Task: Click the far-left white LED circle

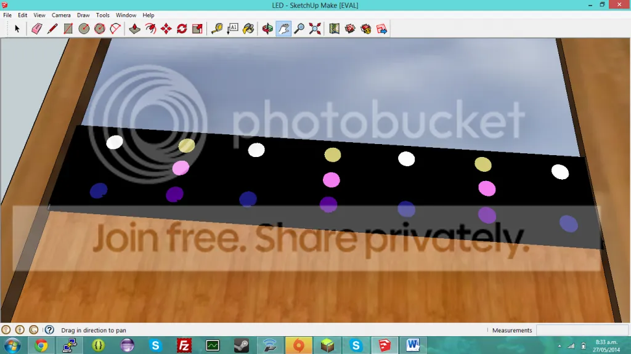Action: pyautogui.click(x=115, y=142)
